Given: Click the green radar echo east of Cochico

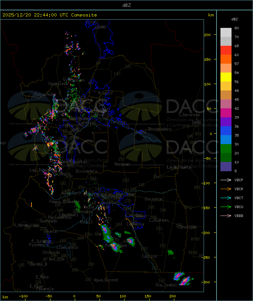Looking at the screenshot, I should coord(171,252).
